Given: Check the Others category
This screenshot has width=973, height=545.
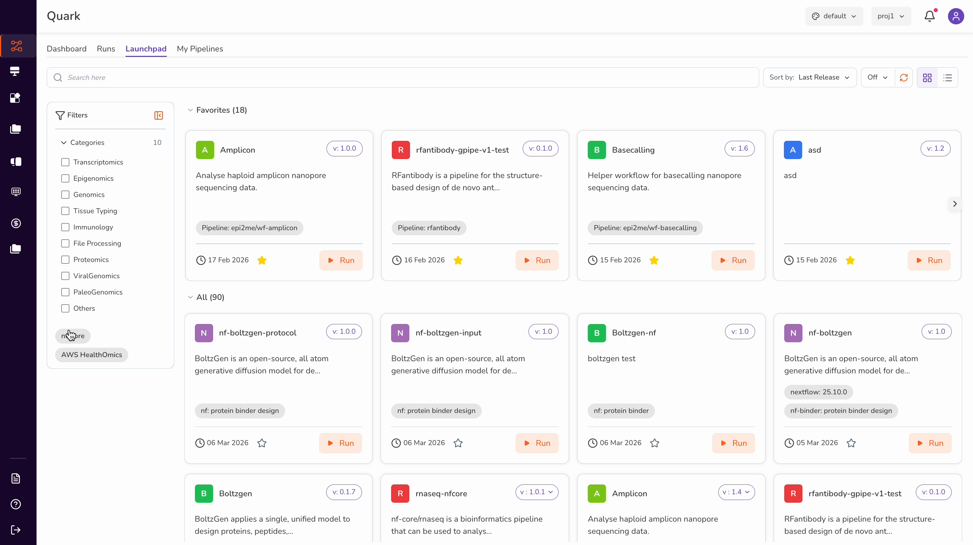Looking at the screenshot, I should click(65, 308).
